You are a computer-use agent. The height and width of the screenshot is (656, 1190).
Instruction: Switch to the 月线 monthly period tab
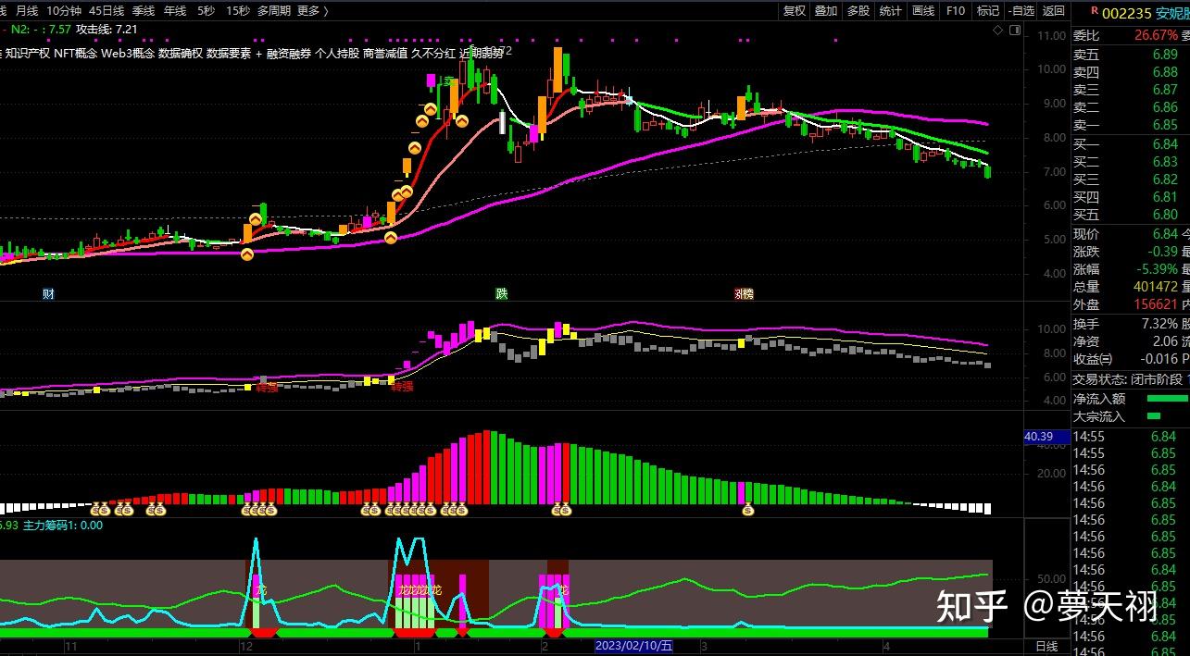27,10
